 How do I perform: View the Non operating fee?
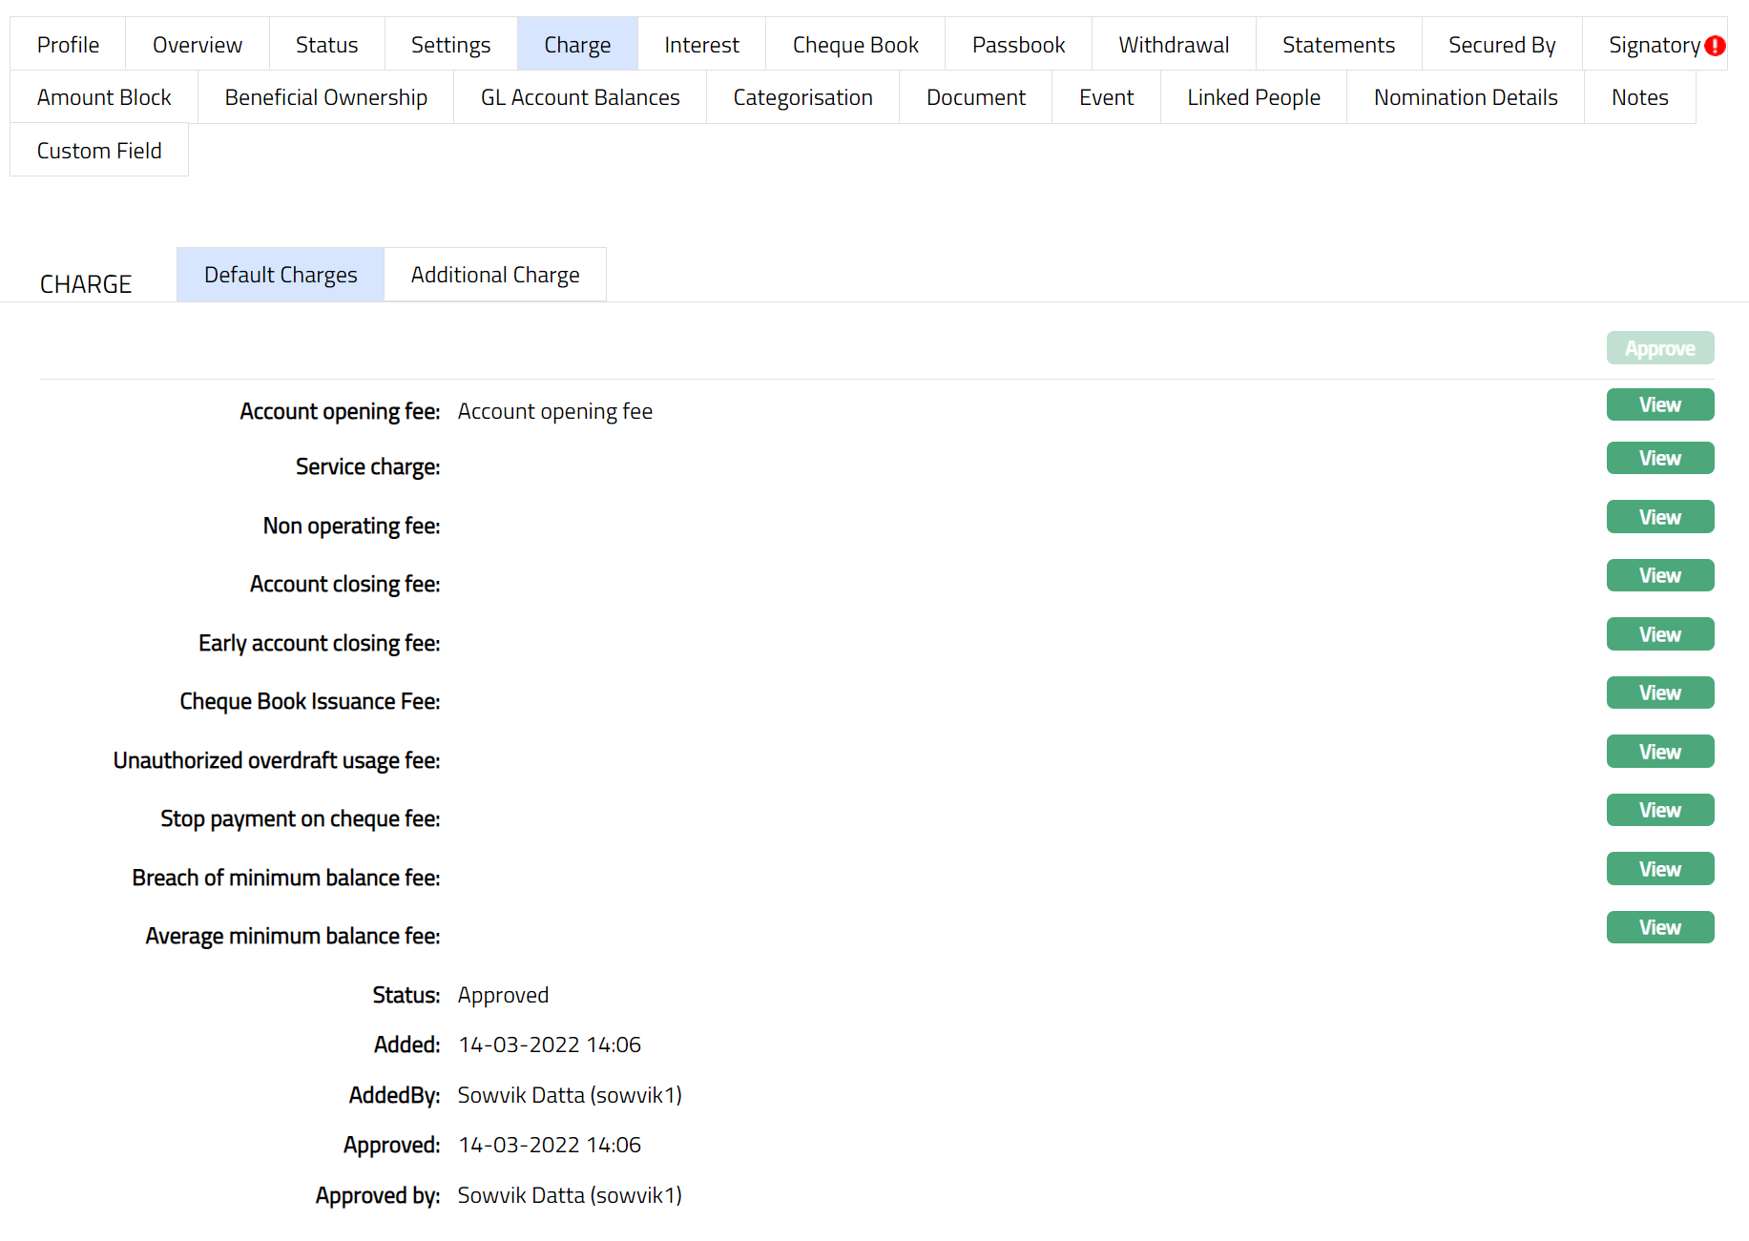(1659, 517)
